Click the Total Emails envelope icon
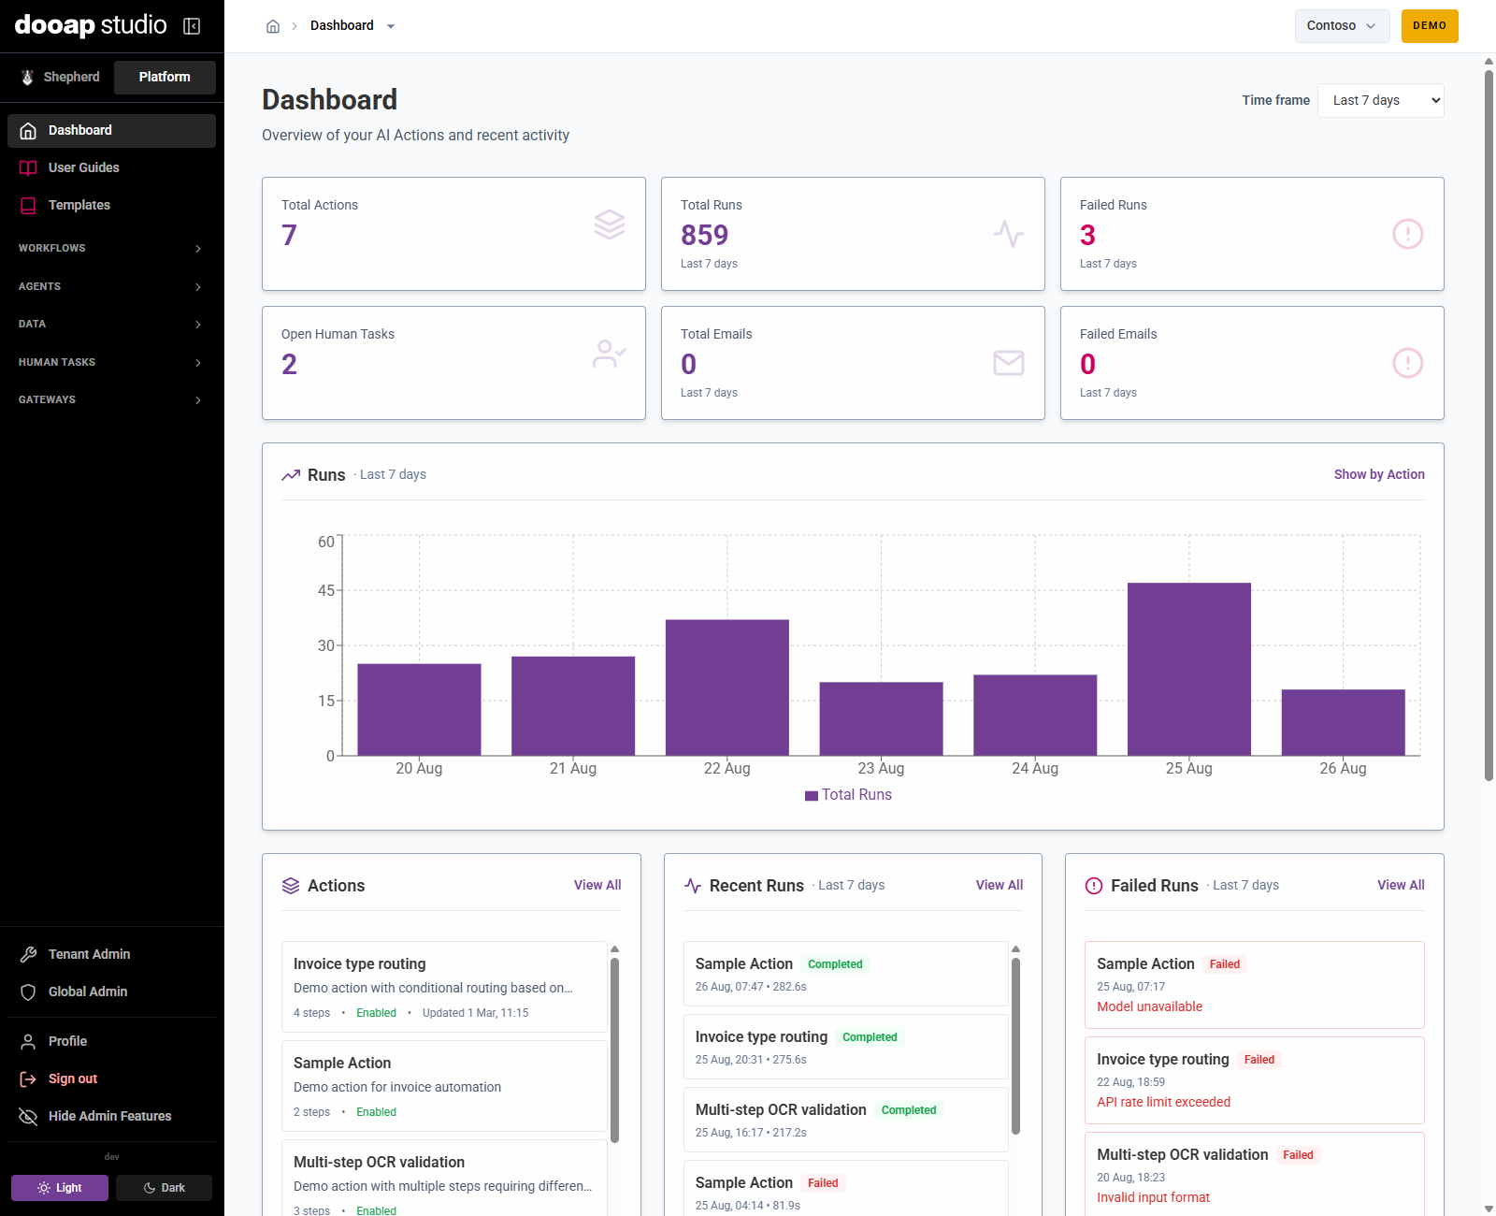This screenshot has width=1496, height=1216. (x=1009, y=363)
